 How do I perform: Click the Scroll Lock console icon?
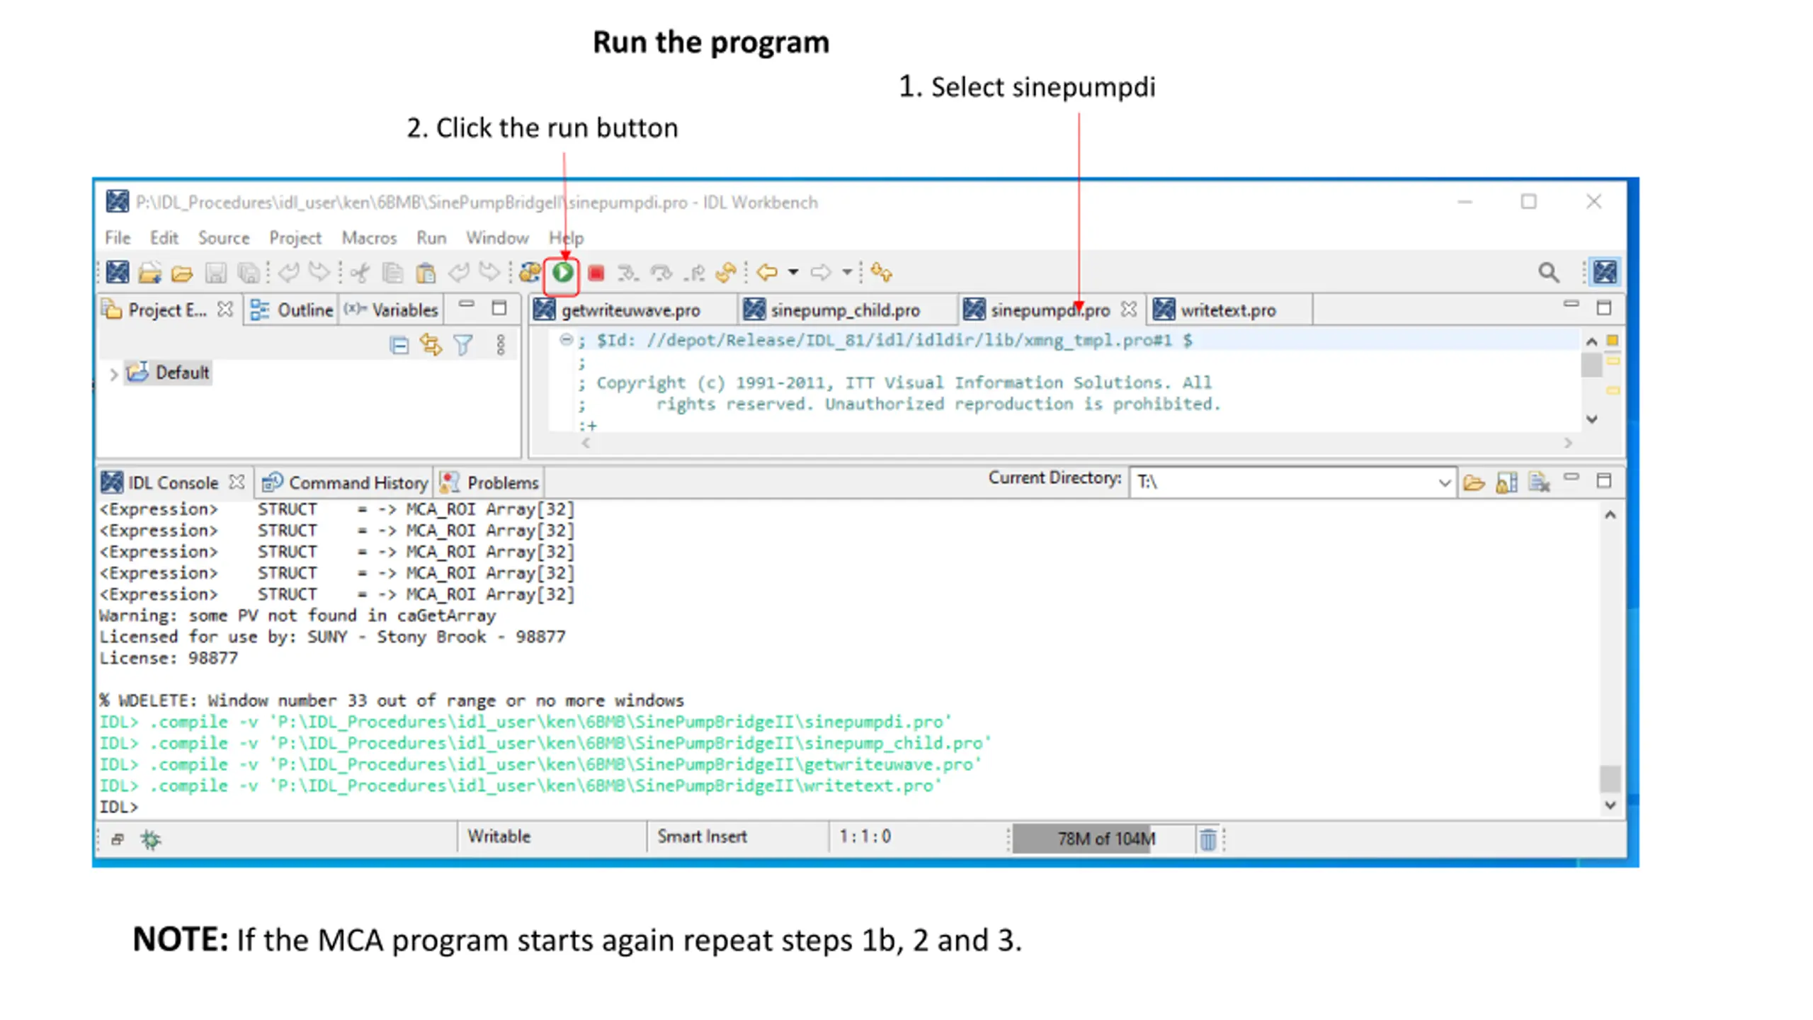[x=1506, y=483]
